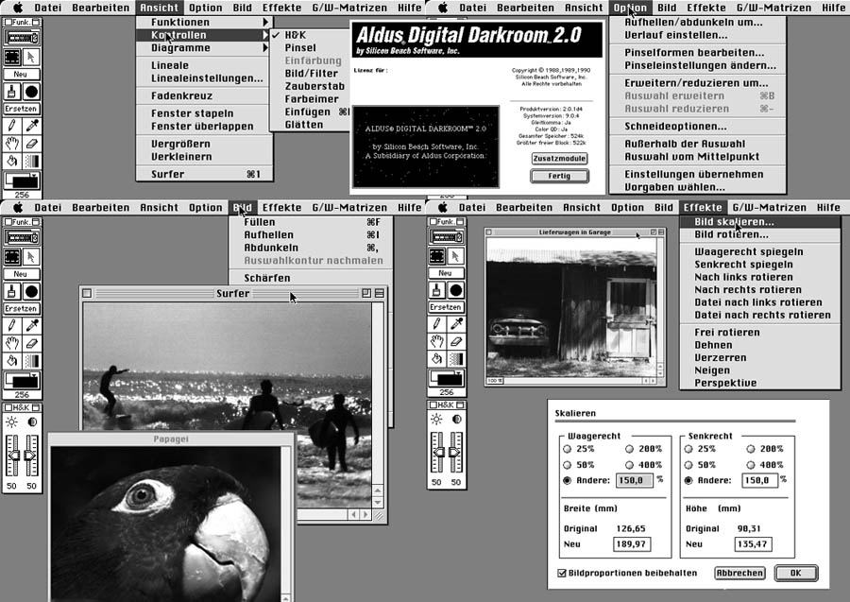Open the 100% zoom popup in the Lieferwagen window
The height and width of the screenshot is (602, 850).
495,381
